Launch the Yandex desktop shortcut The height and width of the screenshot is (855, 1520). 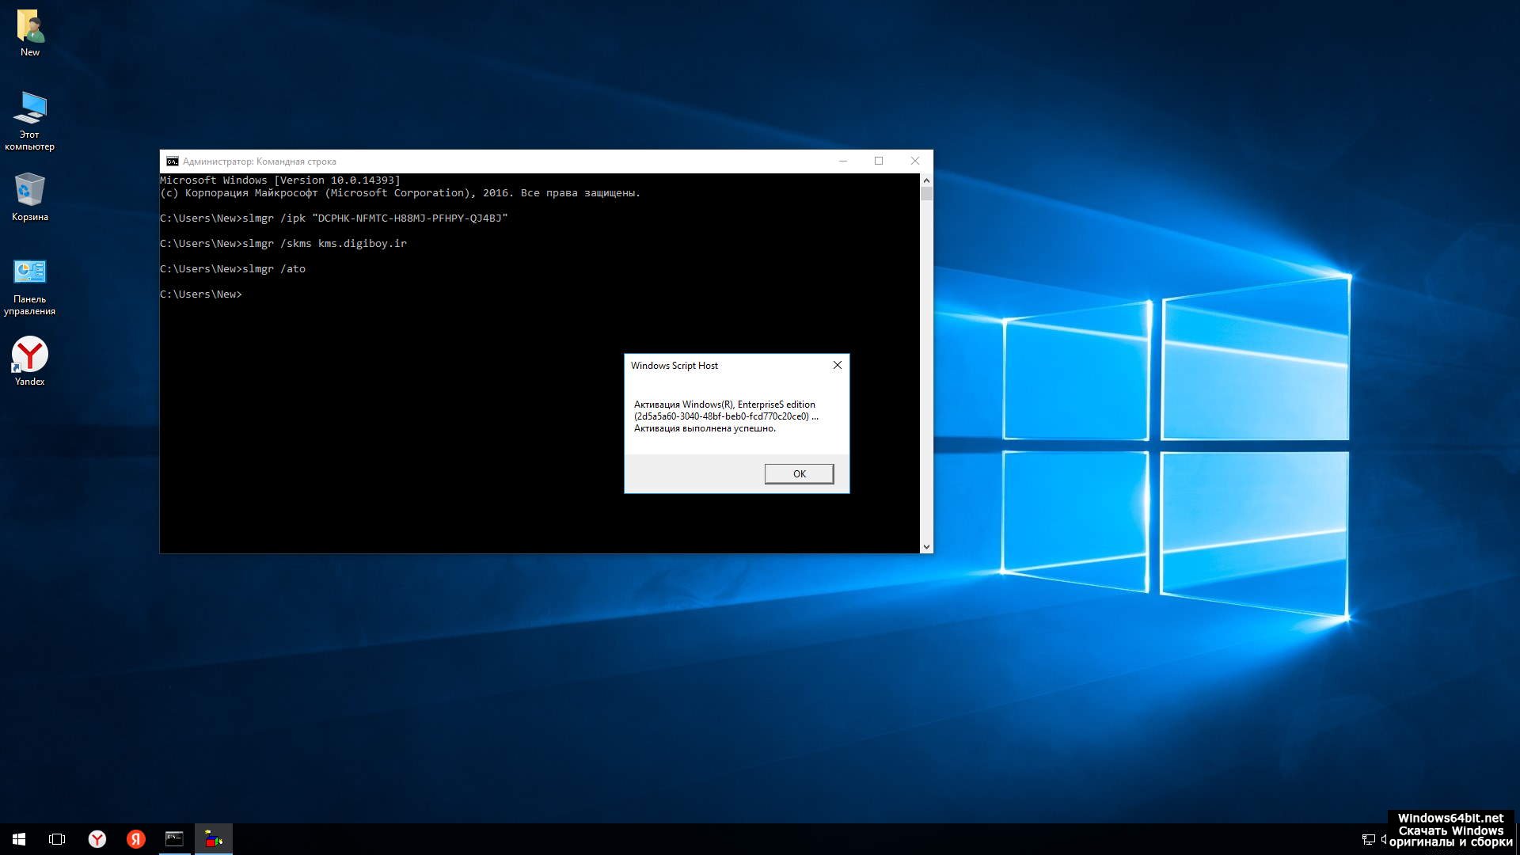[x=30, y=360]
